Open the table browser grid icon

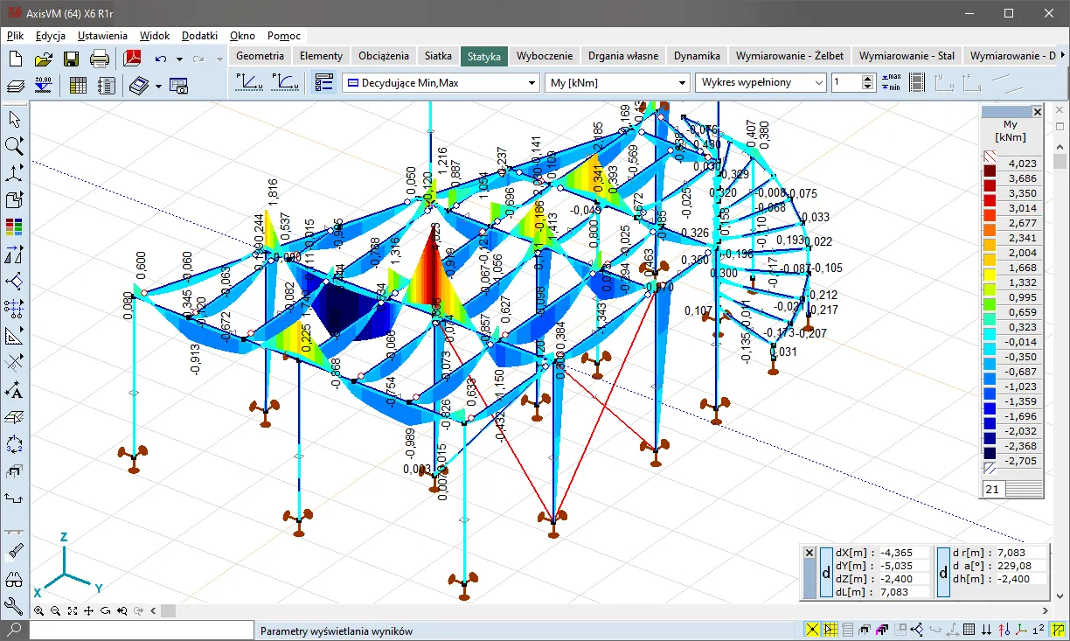tap(78, 85)
